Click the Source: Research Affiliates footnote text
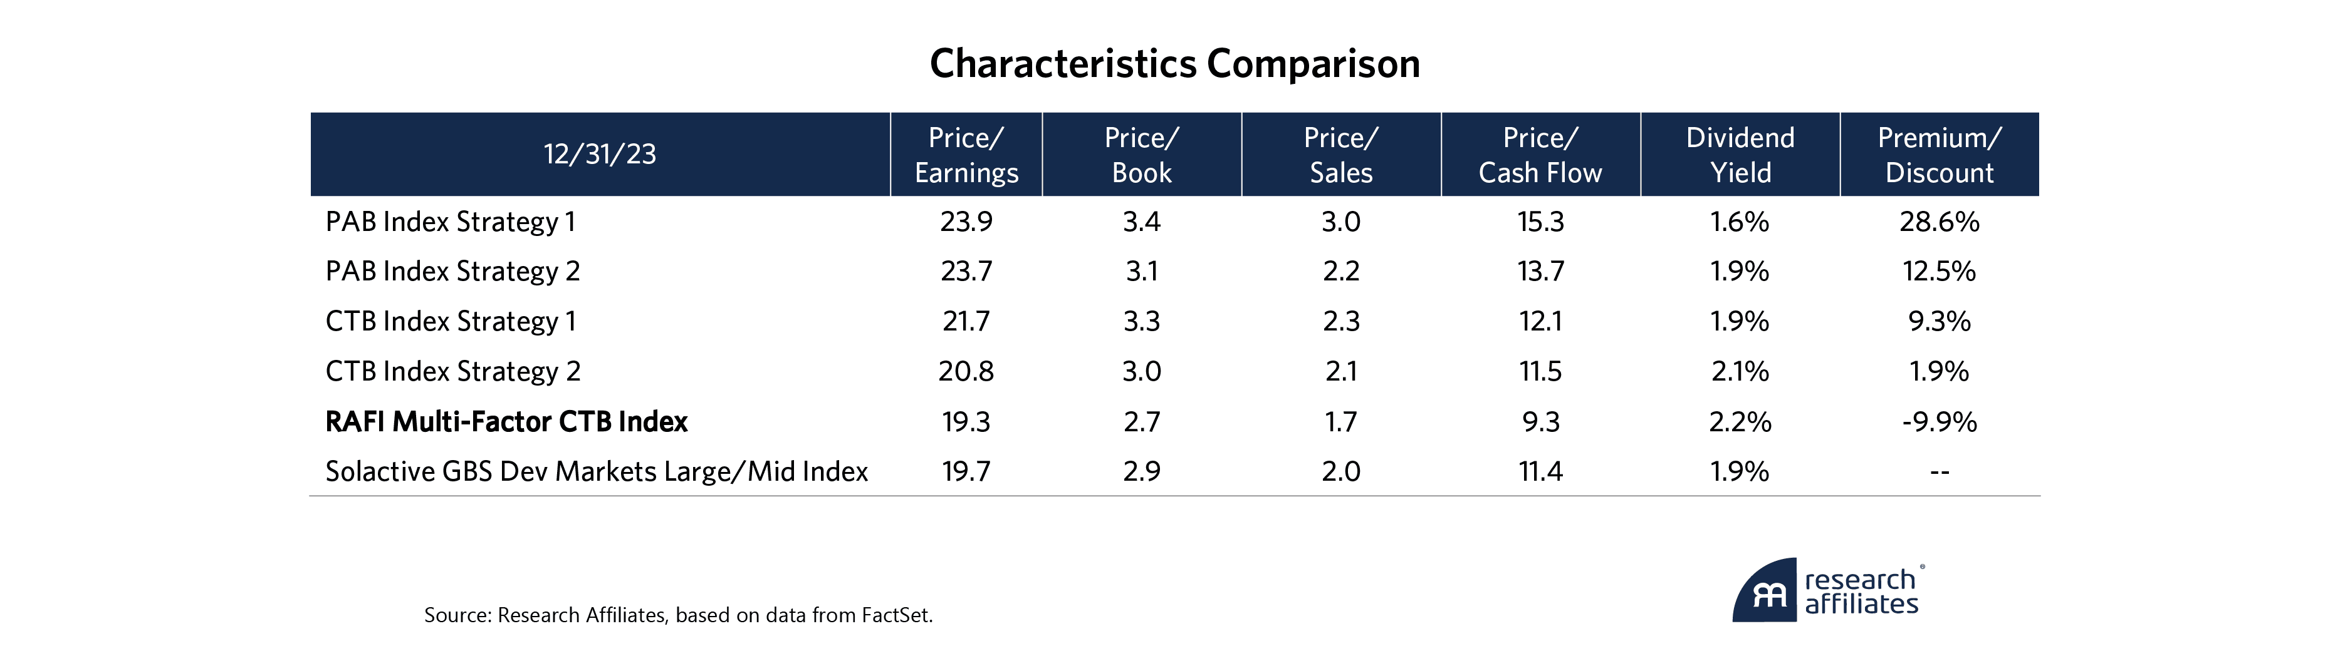Screen dimensions: 2350x656 click(678, 616)
